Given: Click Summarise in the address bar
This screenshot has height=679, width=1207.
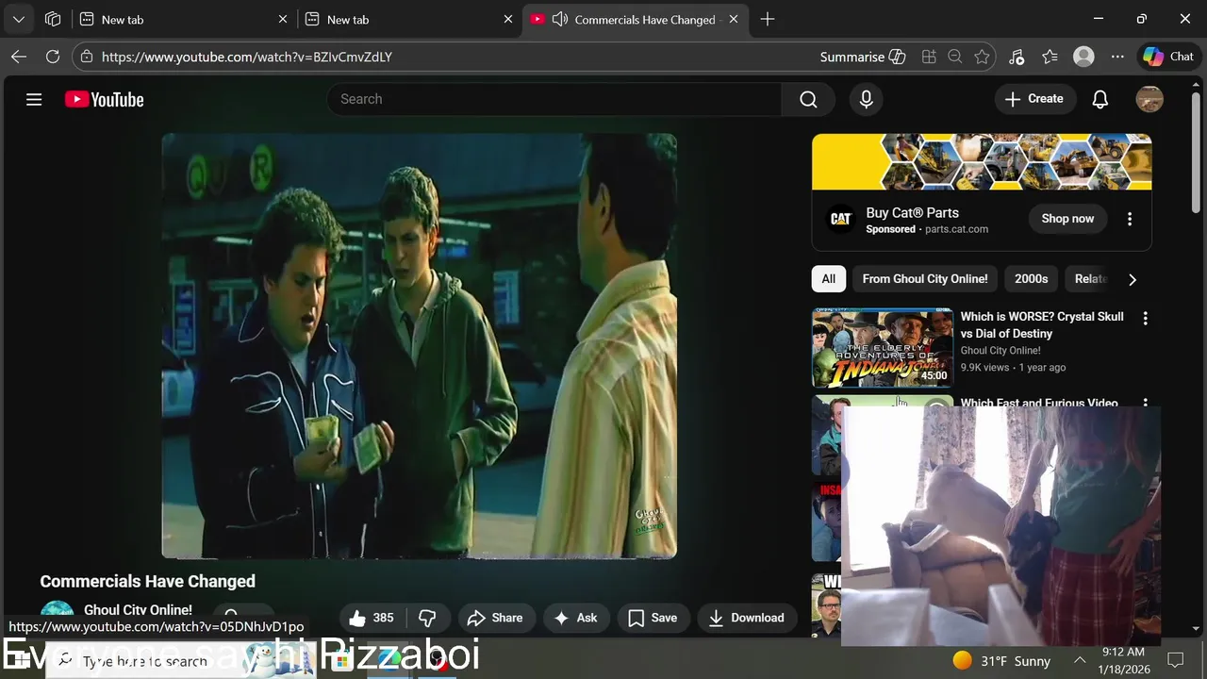Looking at the screenshot, I should tap(863, 57).
